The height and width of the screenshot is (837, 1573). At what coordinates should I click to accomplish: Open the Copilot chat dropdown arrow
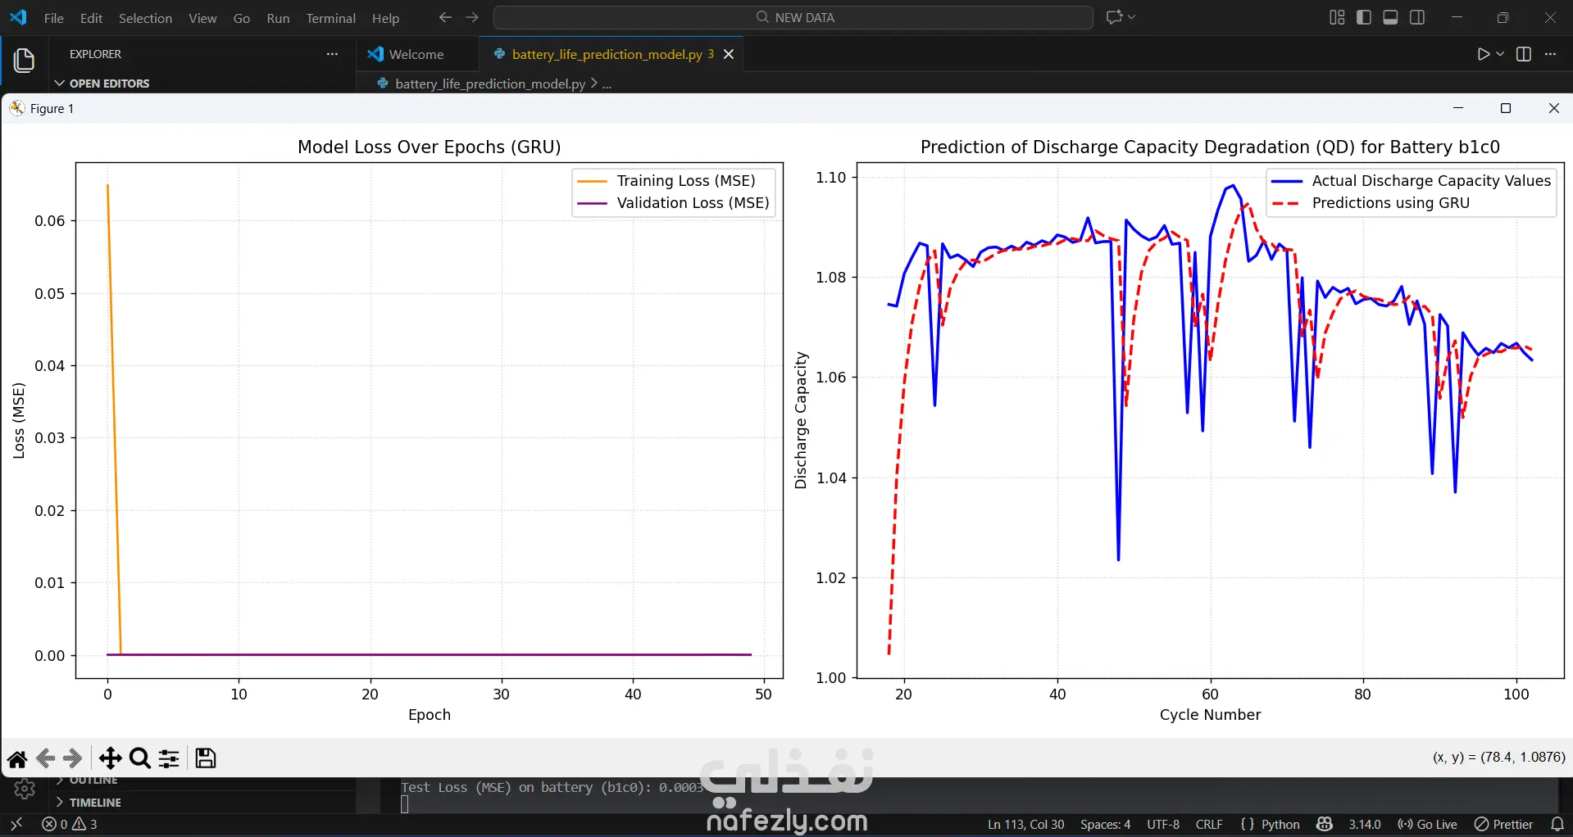click(x=1132, y=17)
